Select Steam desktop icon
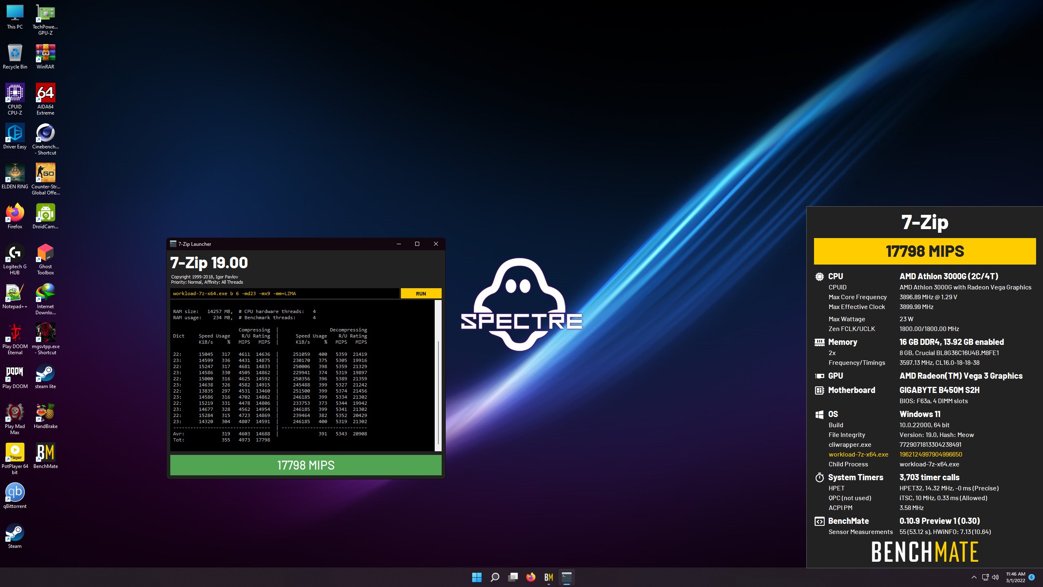Screen dimensions: 1043x587 click(15, 536)
